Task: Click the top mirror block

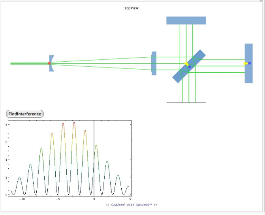Action: [186, 21]
